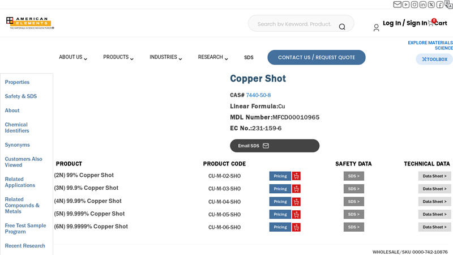Go to Related Applications sidebar section

point(20,182)
